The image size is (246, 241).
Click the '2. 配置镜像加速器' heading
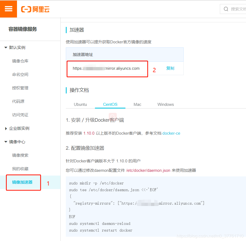[x=85, y=148]
